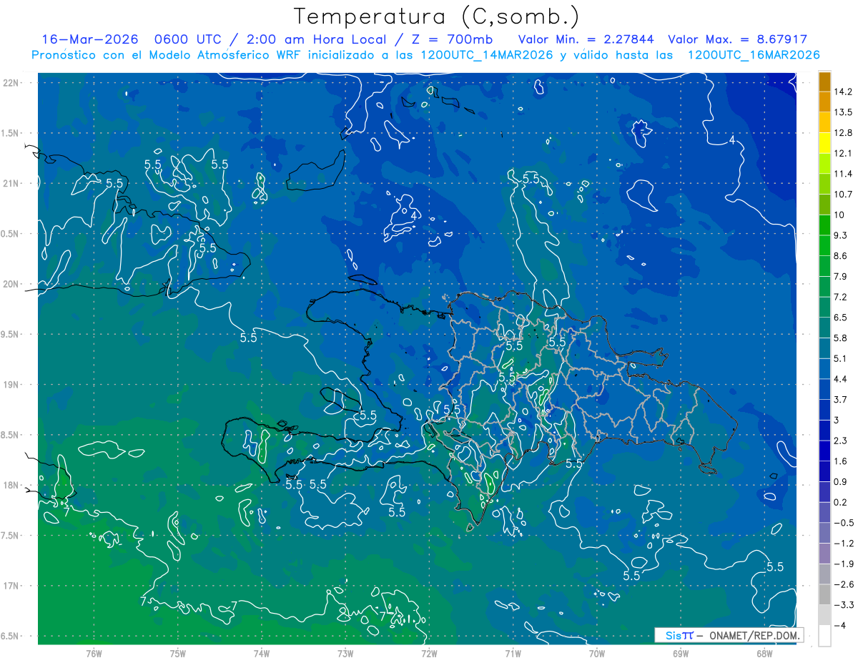The width and height of the screenshot is (858, 663).
Task: Click the '19N' latitude axis label
Action: (11, 385)
